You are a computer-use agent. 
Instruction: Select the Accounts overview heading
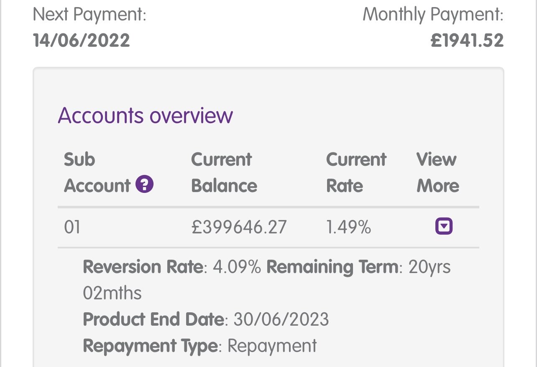tap(145, 115)
